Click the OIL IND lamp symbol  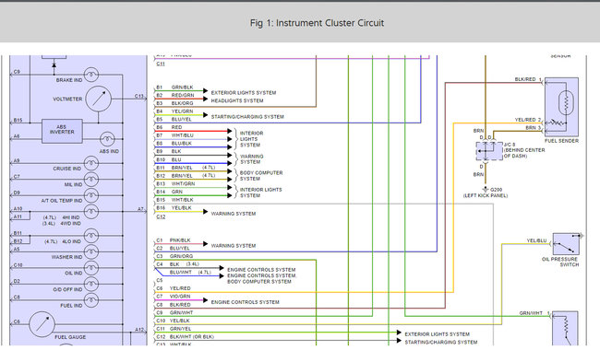point(91,268)
